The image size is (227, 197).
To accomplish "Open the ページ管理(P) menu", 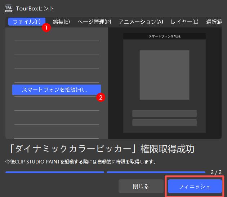I will pyautogui.click(x=94, y=22).
